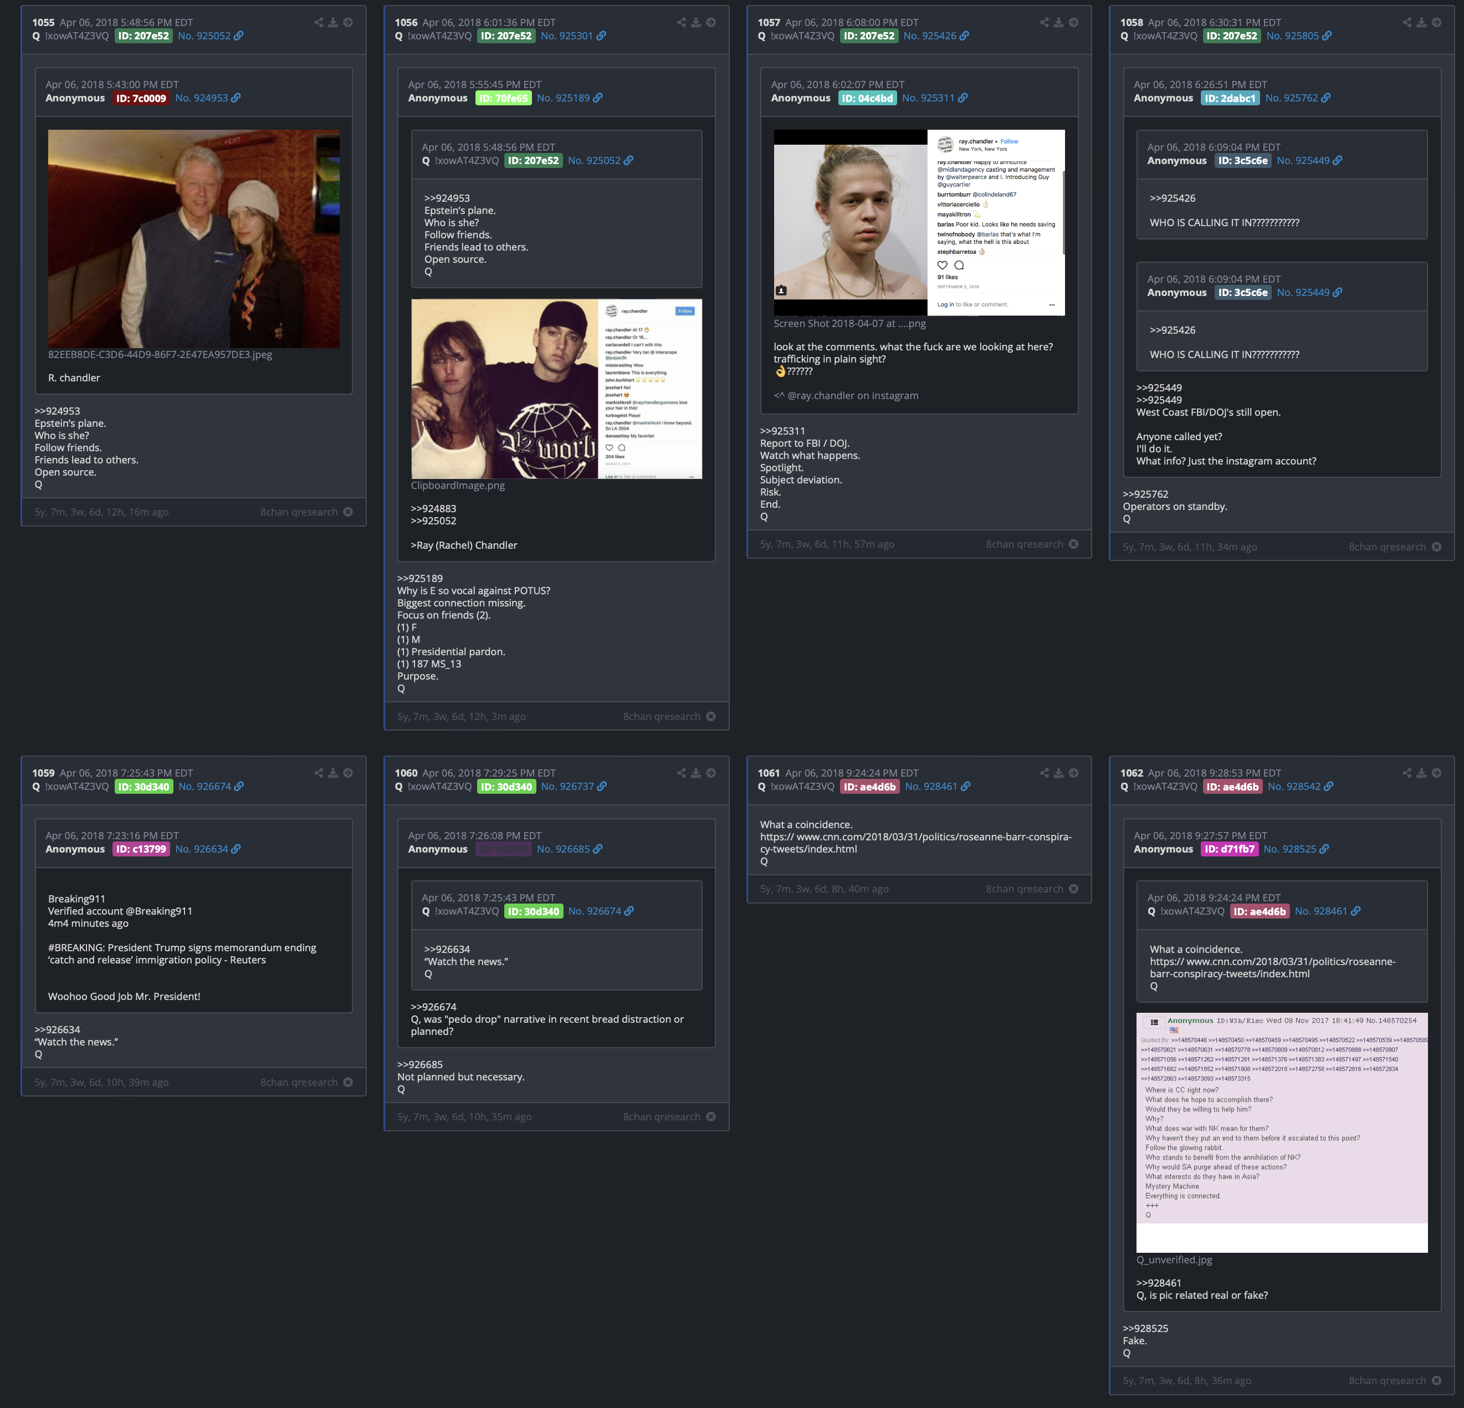Click the file name 82EEB8DE-C3D6-44D9-86F7-2E47EA957DE3.jpeg
Viewport: 1464px width, 1408px height.
tap(160, 354)
